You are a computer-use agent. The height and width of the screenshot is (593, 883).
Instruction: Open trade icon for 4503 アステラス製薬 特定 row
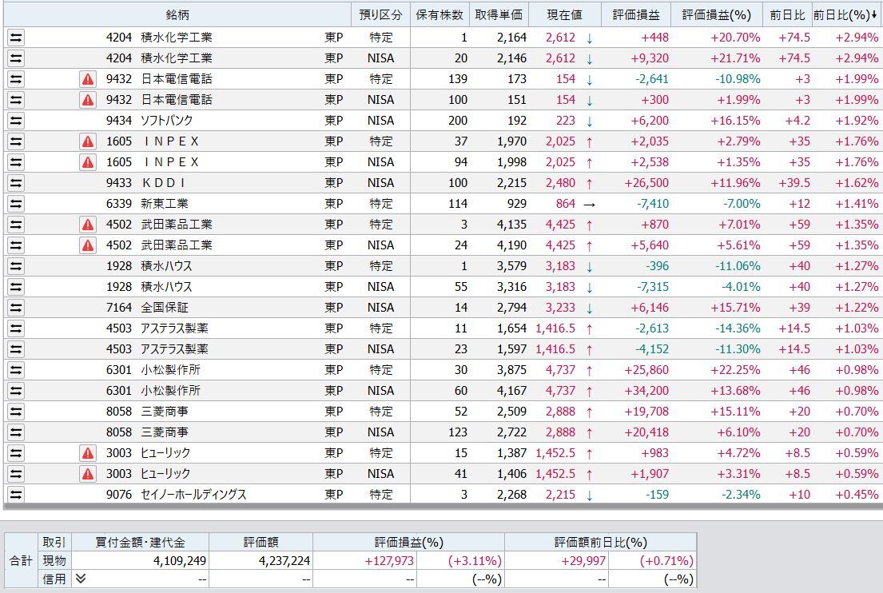click(16, 328)
